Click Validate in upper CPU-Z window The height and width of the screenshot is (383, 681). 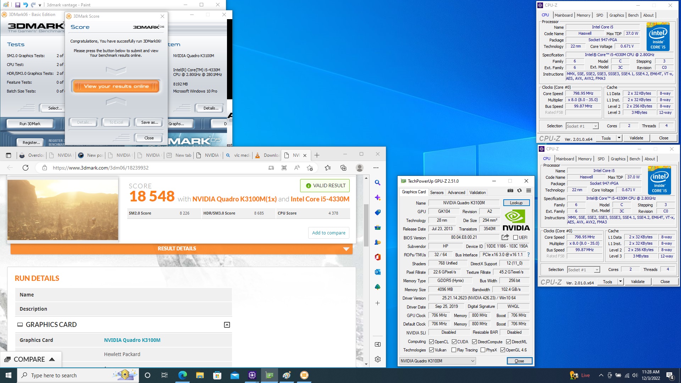click(636, 138)
